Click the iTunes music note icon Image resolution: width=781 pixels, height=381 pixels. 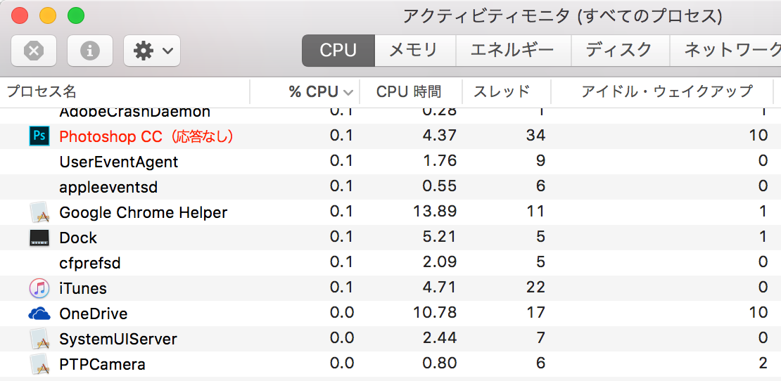click(39, 288)
